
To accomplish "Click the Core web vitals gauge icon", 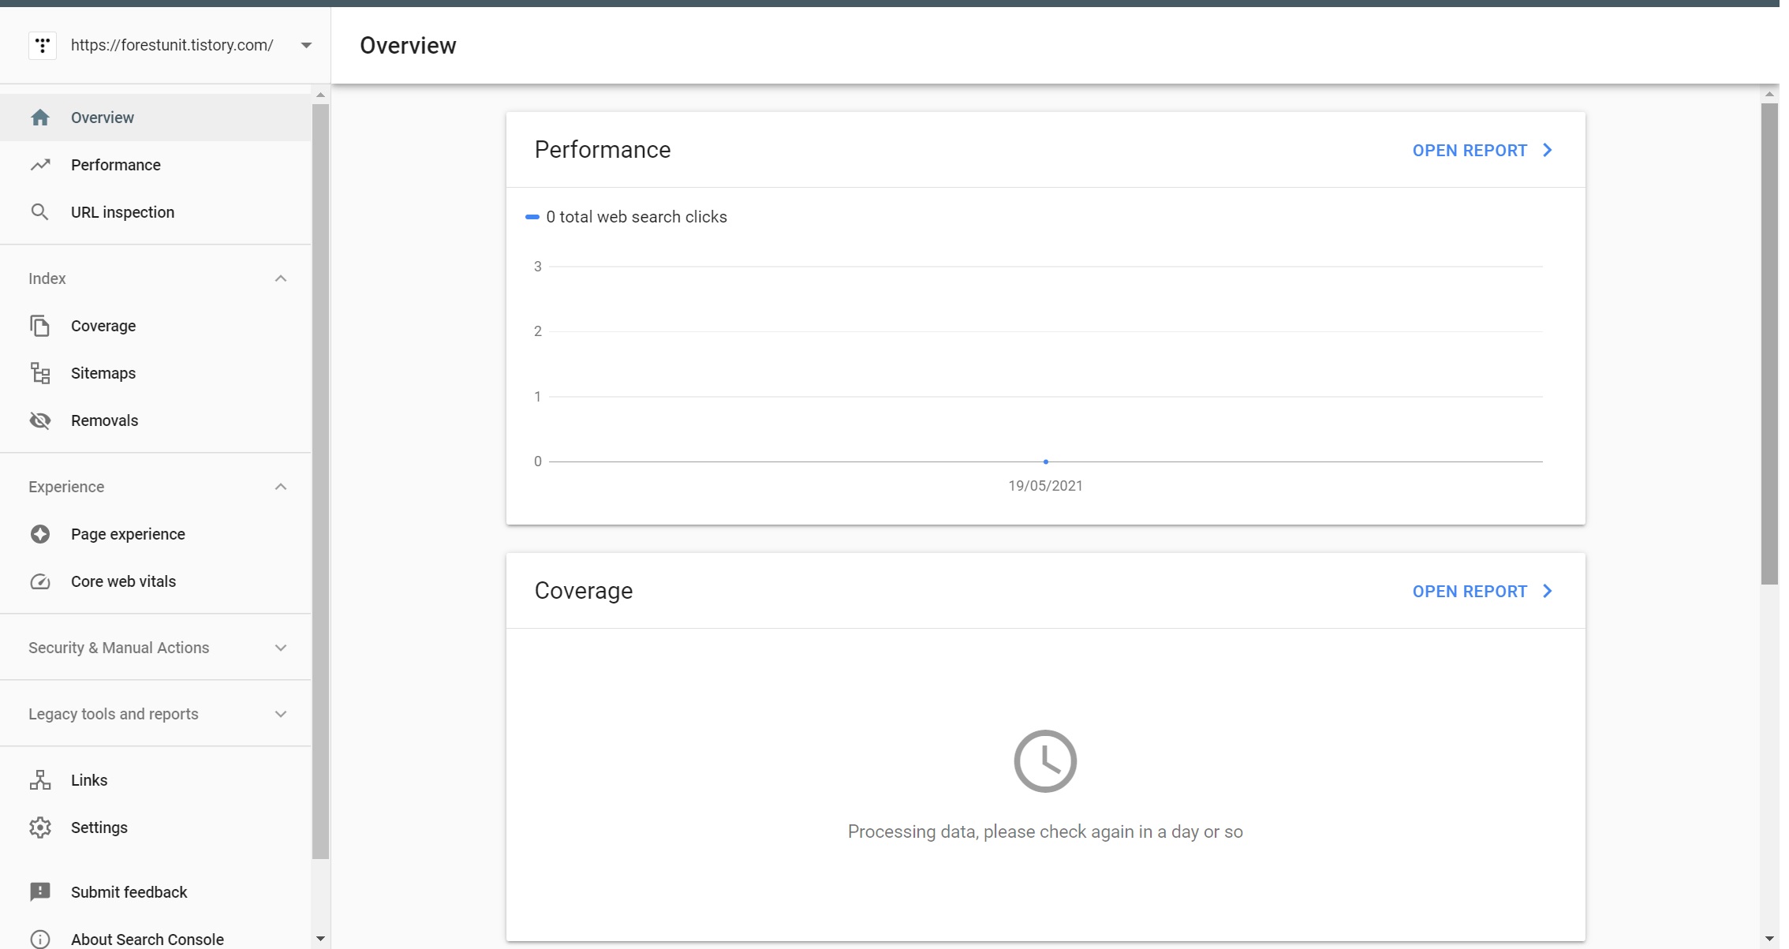I will 40,581.
